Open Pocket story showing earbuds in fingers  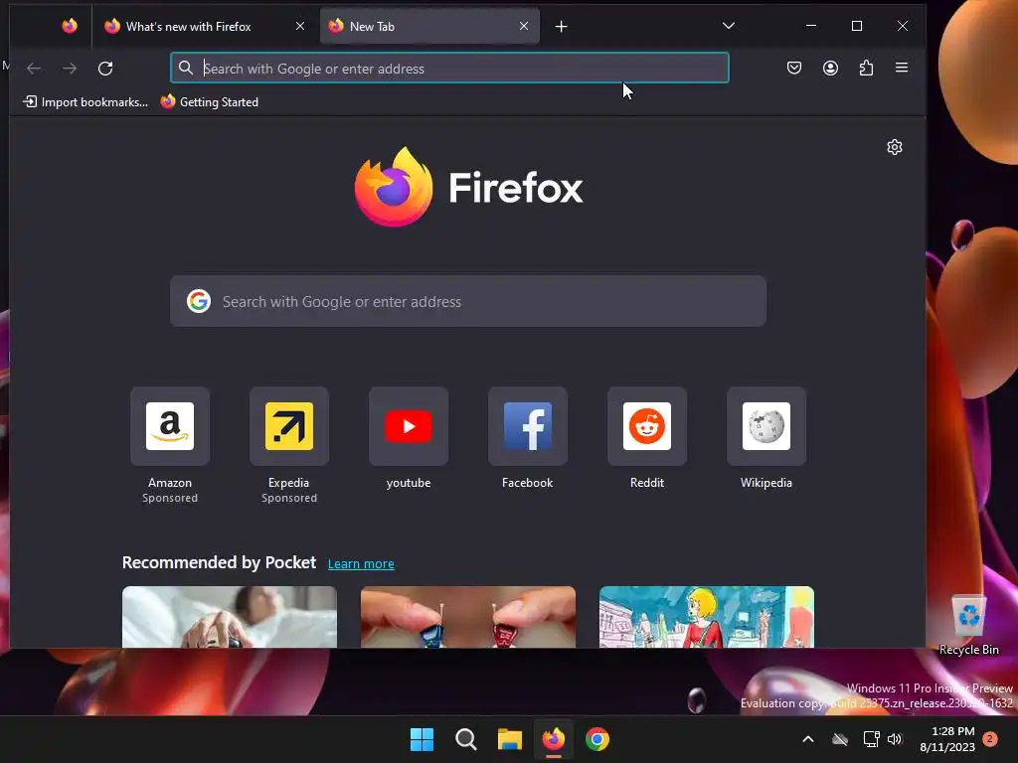468,617
